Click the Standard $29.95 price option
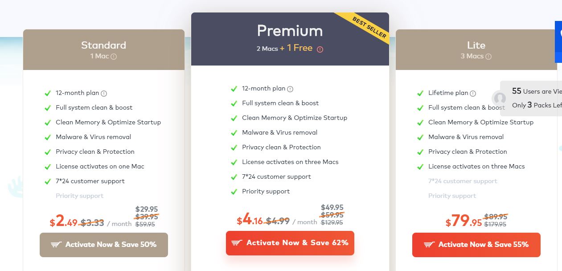 pos(147,209)
